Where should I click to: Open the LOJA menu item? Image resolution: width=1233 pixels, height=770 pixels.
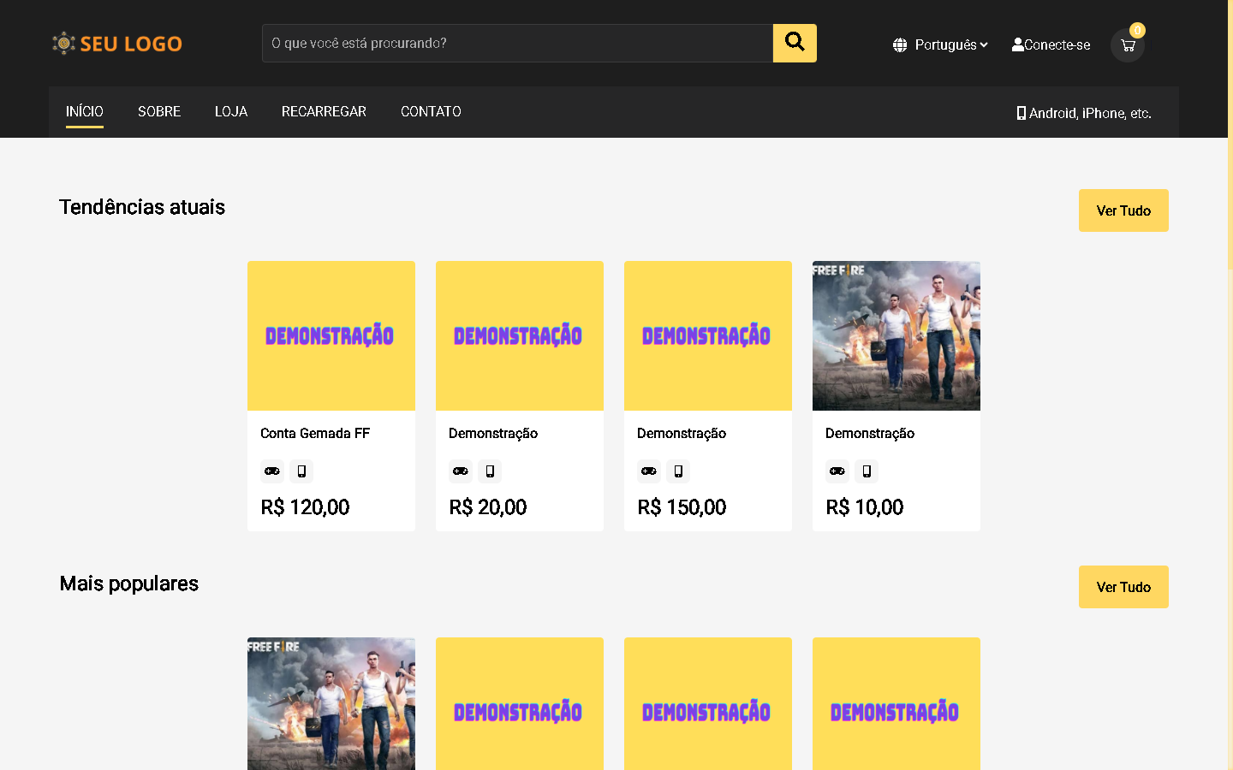pos(231,112)
